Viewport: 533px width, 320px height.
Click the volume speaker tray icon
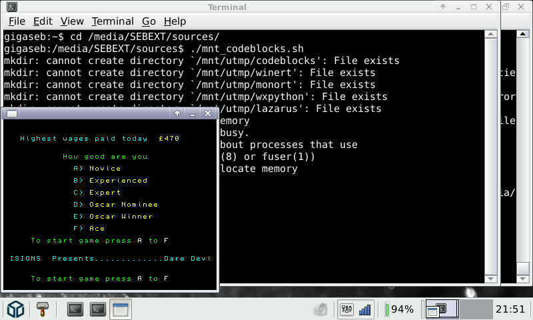321,309
